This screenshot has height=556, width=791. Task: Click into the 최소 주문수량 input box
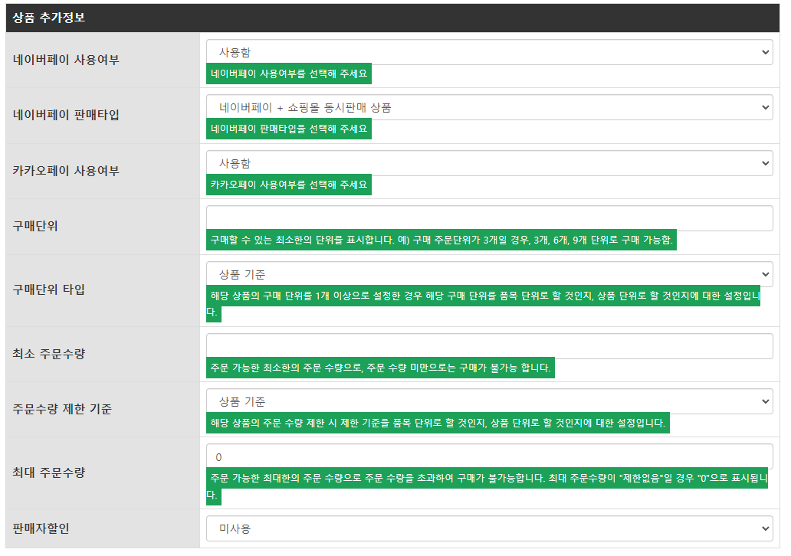[x=489, y=346]
